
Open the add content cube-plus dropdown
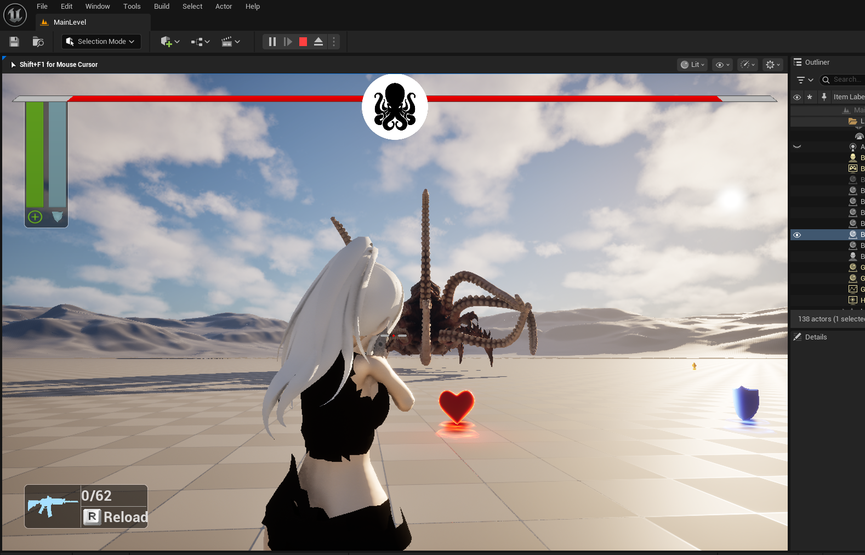[170, 42]
